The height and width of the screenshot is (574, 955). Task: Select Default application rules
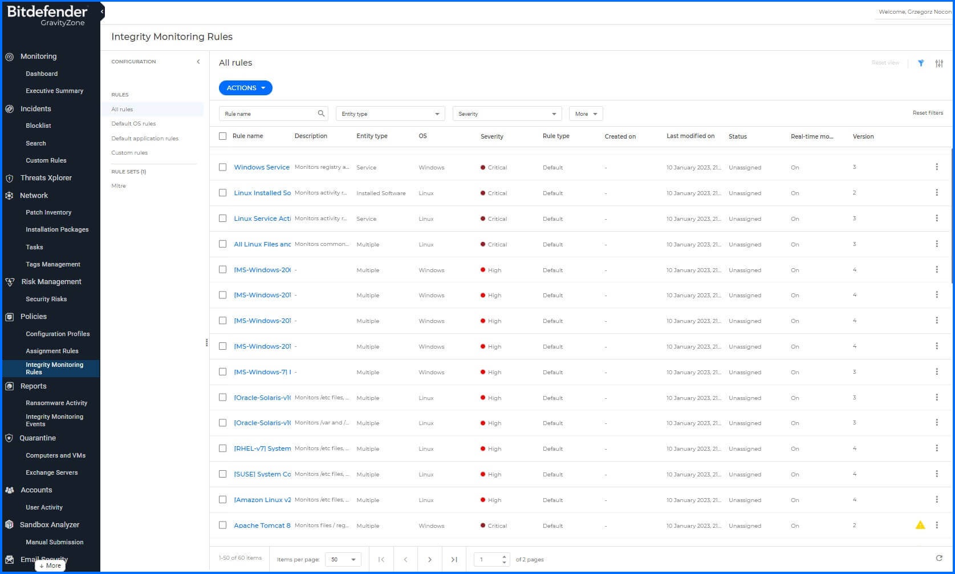pos(145,139)
